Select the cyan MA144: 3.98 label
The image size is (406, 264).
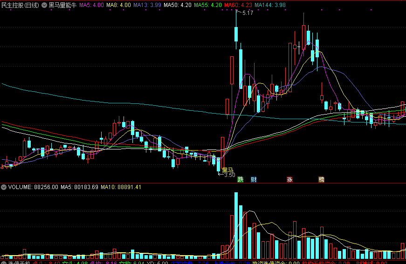(270, 5)
